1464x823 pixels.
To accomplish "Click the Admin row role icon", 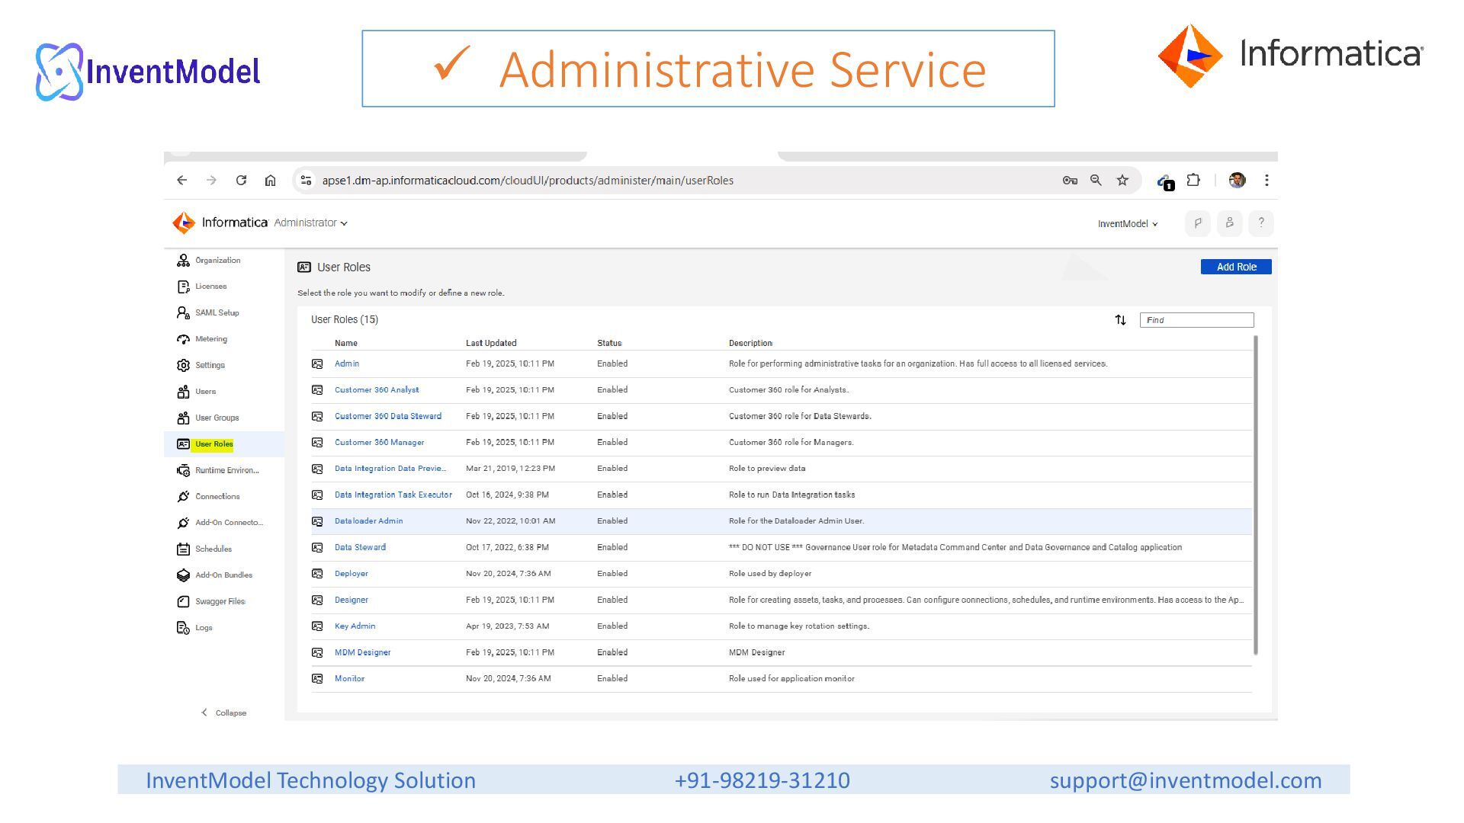I will (x=317, y=364).
